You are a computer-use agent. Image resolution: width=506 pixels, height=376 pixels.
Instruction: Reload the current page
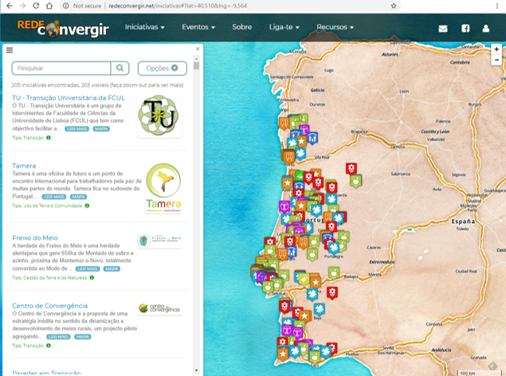coord(36,6)
